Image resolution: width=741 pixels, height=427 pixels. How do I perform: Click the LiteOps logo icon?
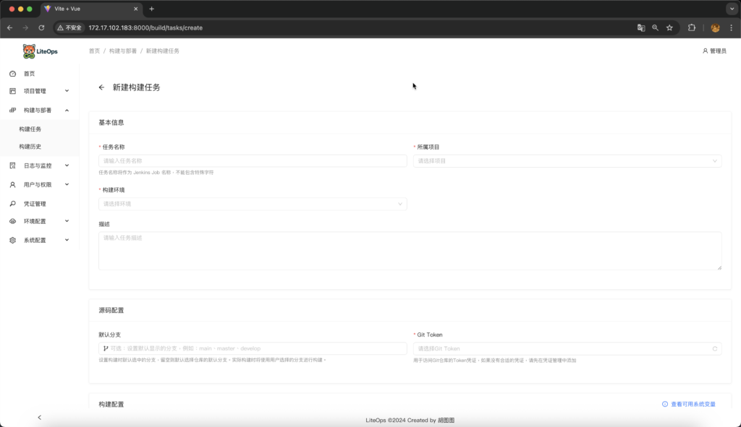click(29, 51)
